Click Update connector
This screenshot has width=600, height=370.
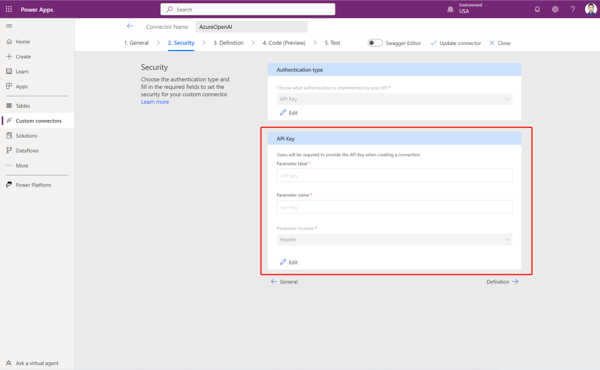tap(456, 43)
